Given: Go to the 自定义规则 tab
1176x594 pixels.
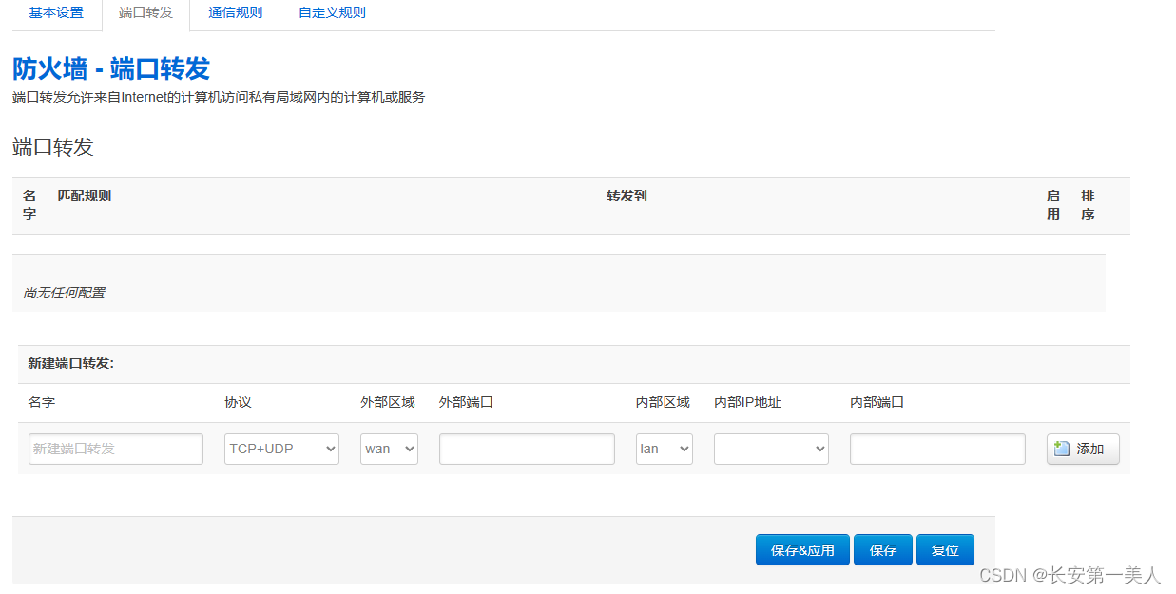Looking at the screenshot, I should click(x=332, y=13).
